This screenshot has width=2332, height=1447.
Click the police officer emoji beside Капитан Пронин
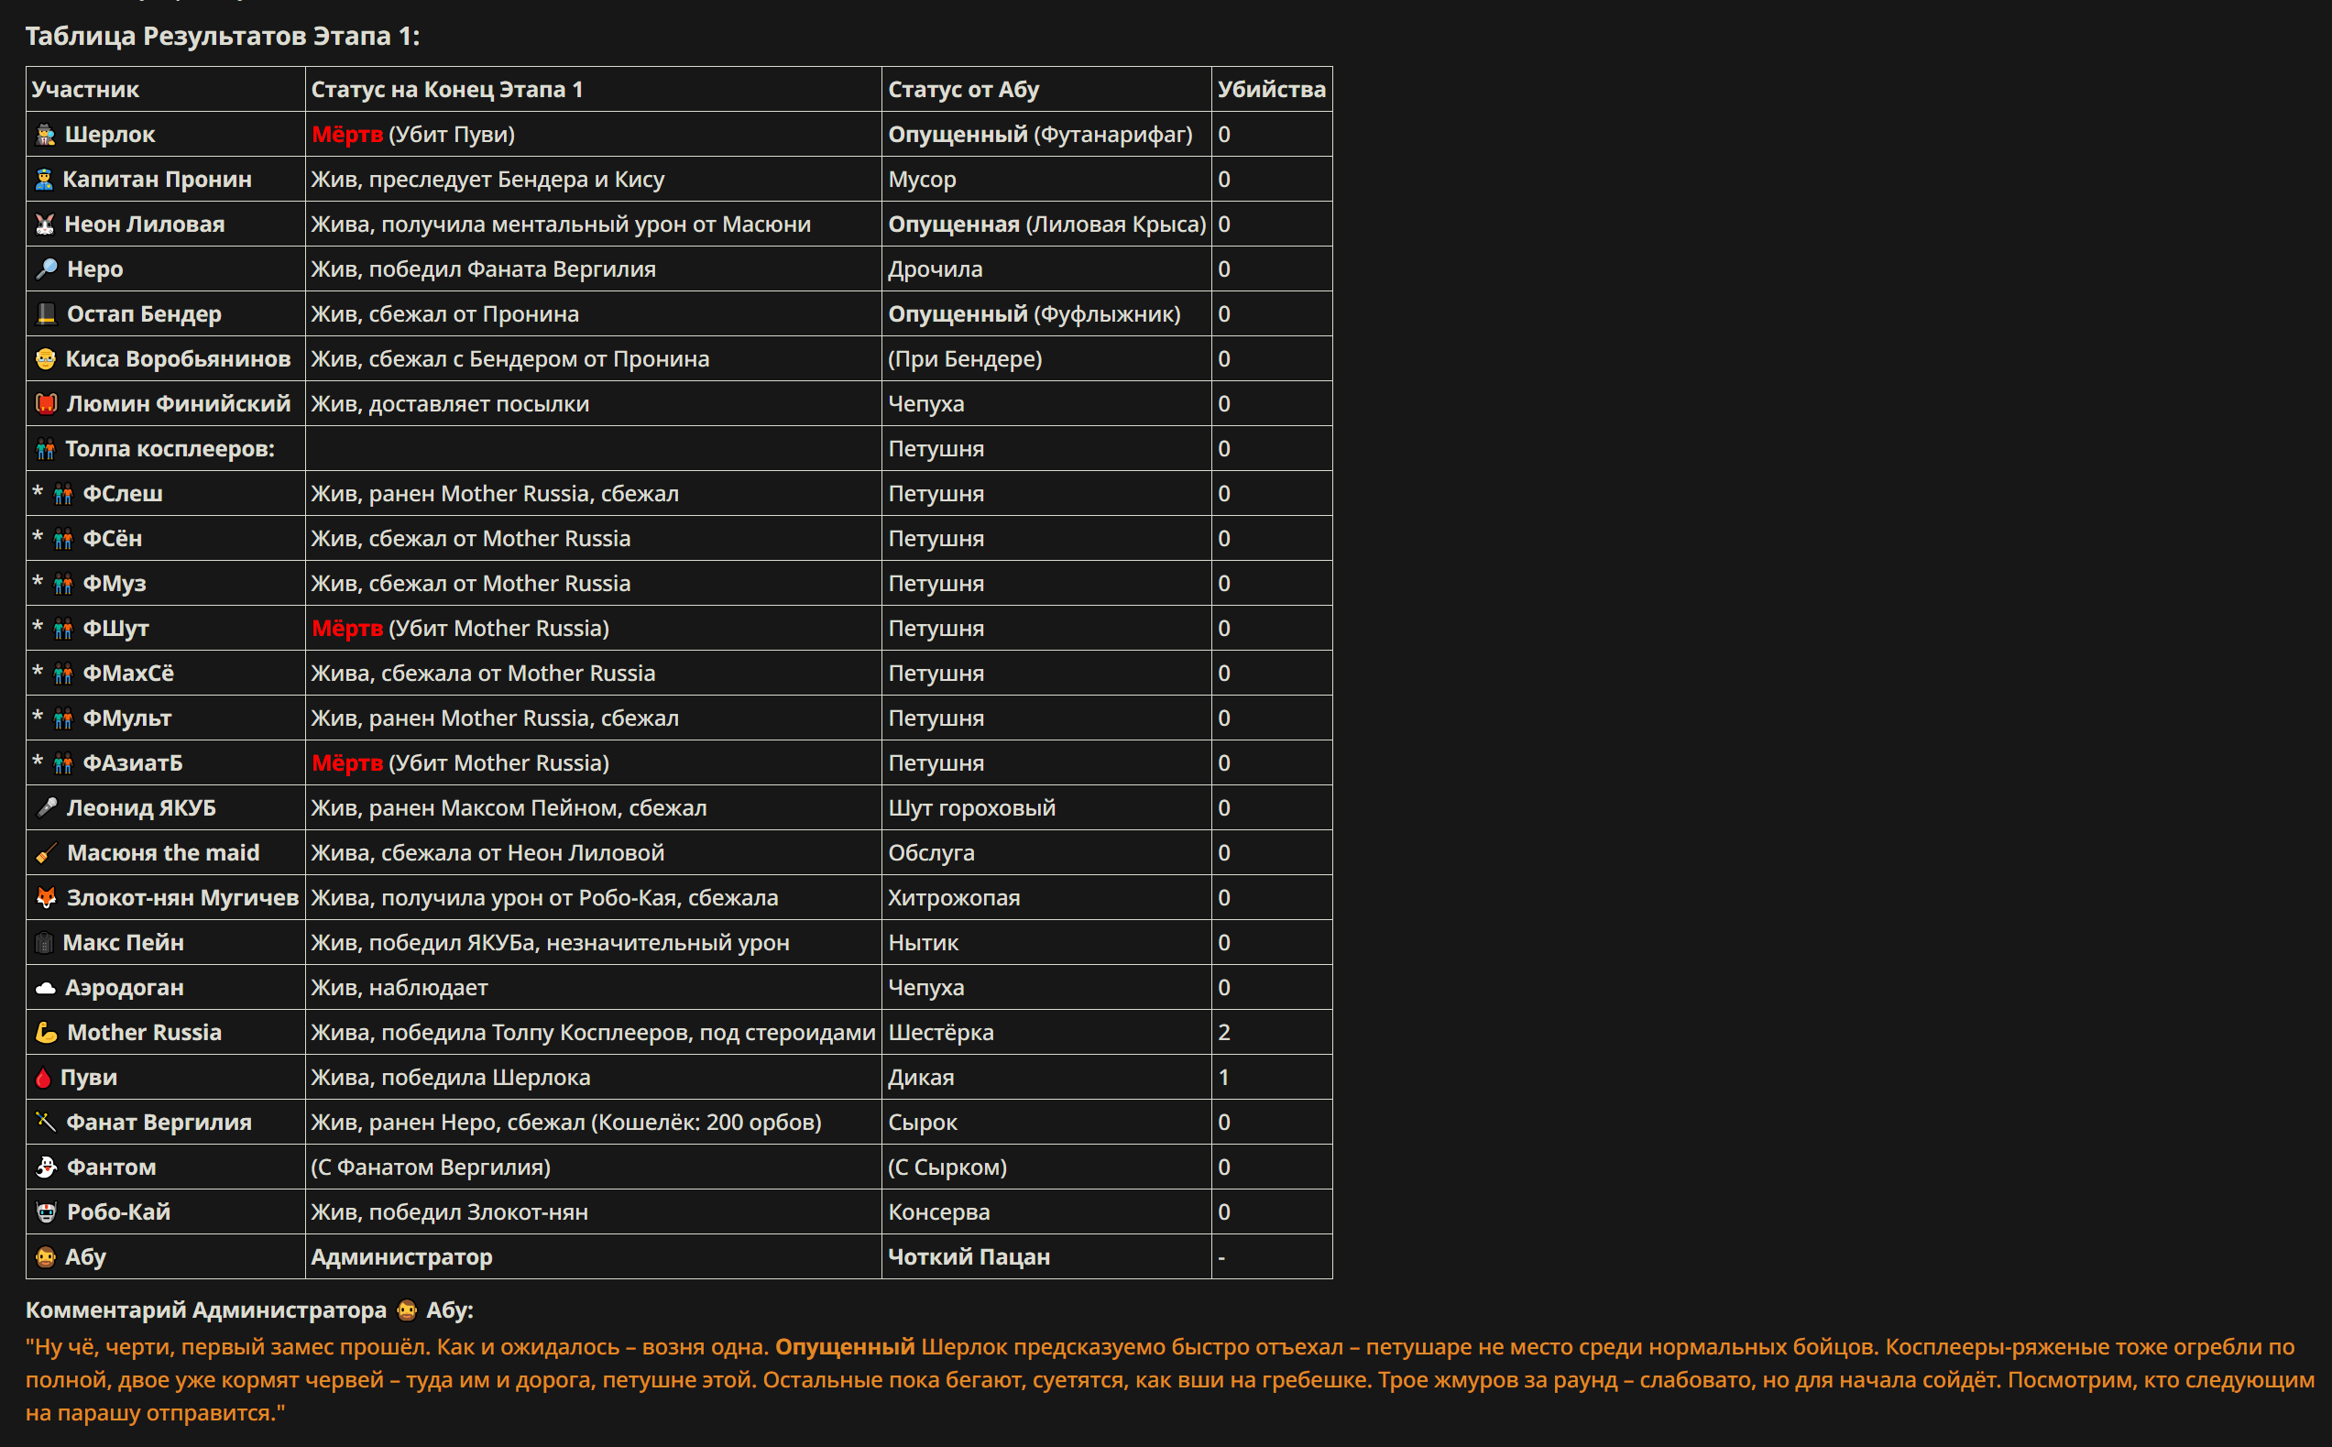pyautogui.click(x=44, y=180)
